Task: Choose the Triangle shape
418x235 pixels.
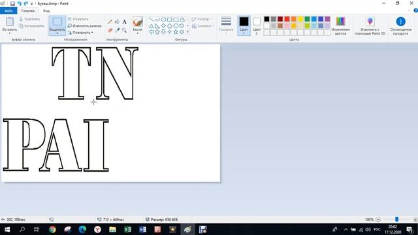Action: 151,26
